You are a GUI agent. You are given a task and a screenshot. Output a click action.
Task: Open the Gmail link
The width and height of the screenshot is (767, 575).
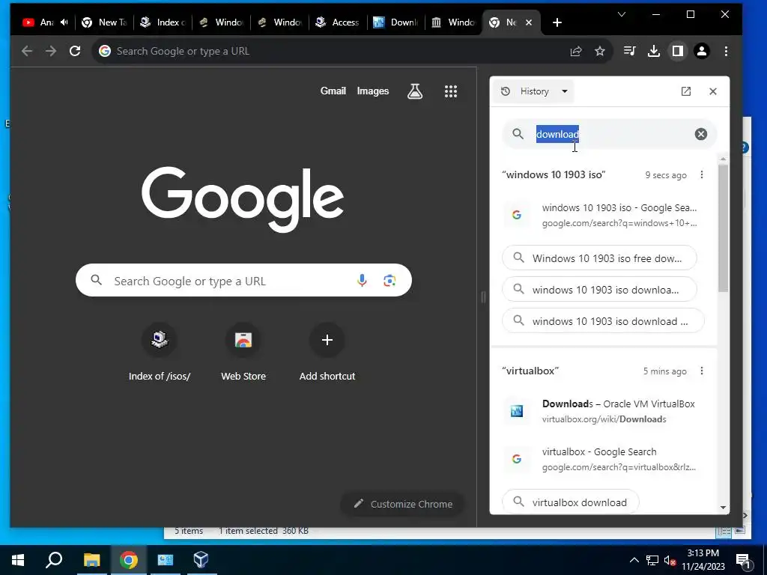click(333, 91)
